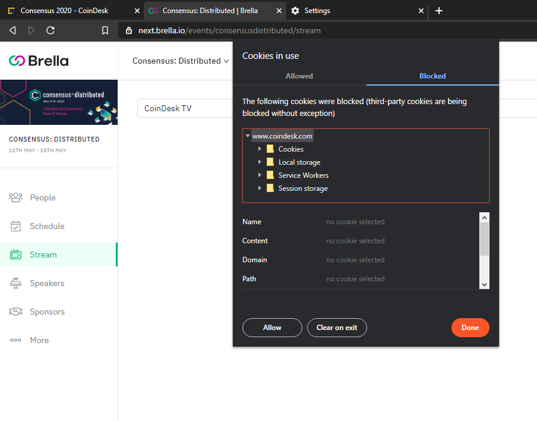Click the cookie details scrollbar thumb
The image size is (537, 421).
(484, 239)
